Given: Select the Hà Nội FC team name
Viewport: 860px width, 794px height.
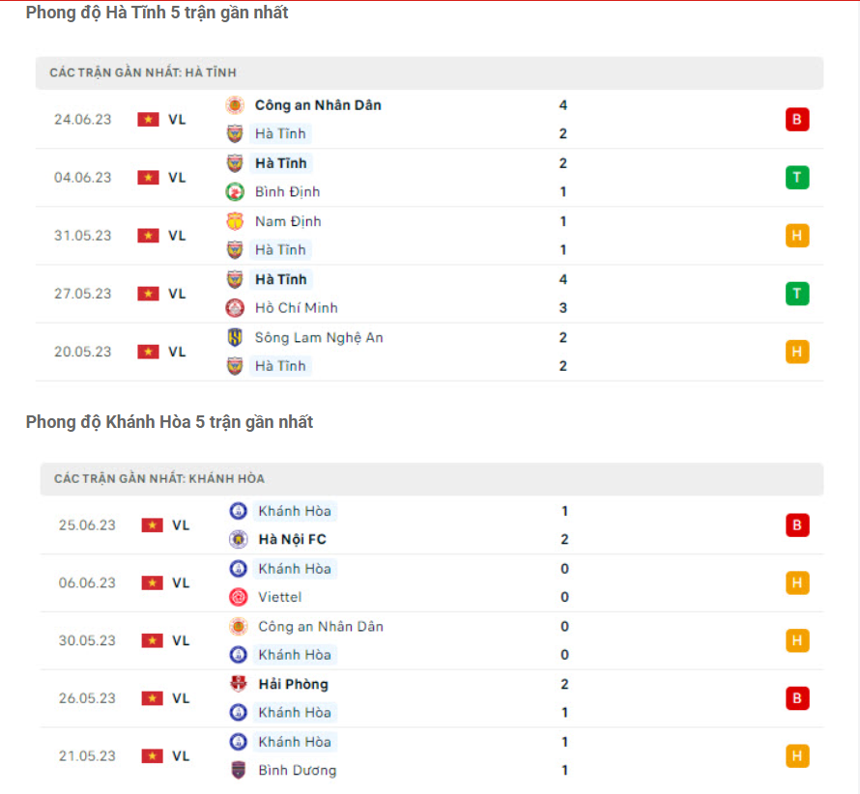Looking at the screenshot, I should click(x=292, y=539).
